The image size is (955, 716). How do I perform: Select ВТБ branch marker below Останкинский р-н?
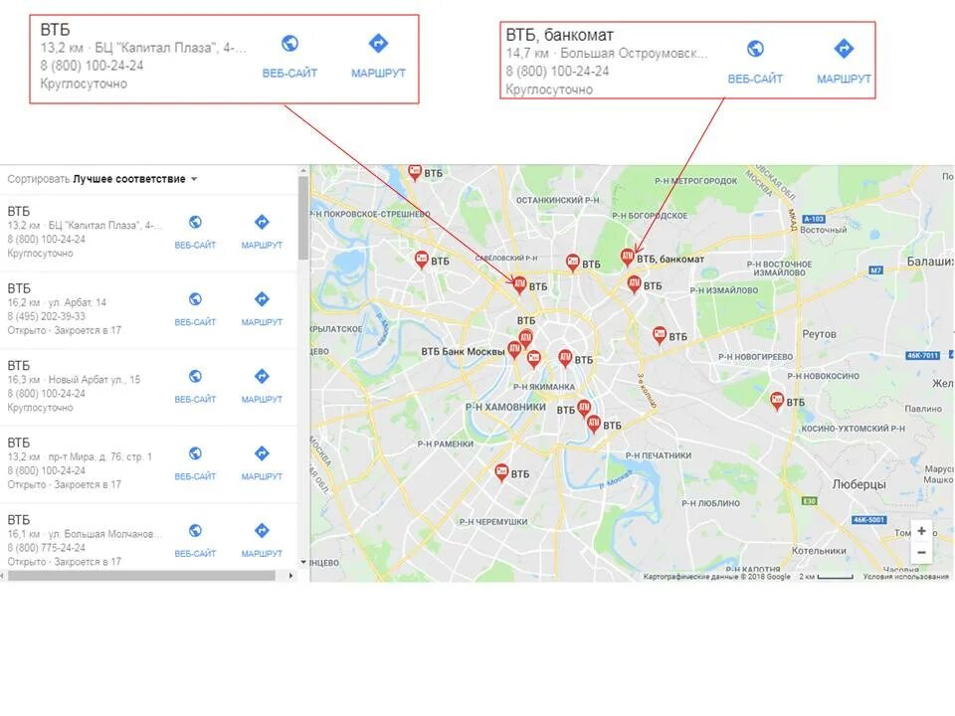pos(573,262)
